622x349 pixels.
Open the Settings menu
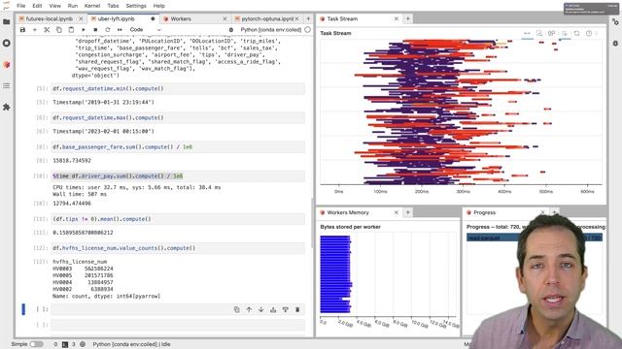(136, 6)
